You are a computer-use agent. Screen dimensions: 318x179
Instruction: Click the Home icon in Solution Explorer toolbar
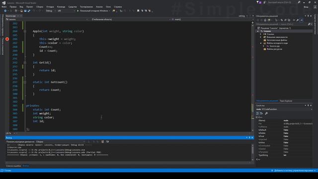click(x=265, y=20)
